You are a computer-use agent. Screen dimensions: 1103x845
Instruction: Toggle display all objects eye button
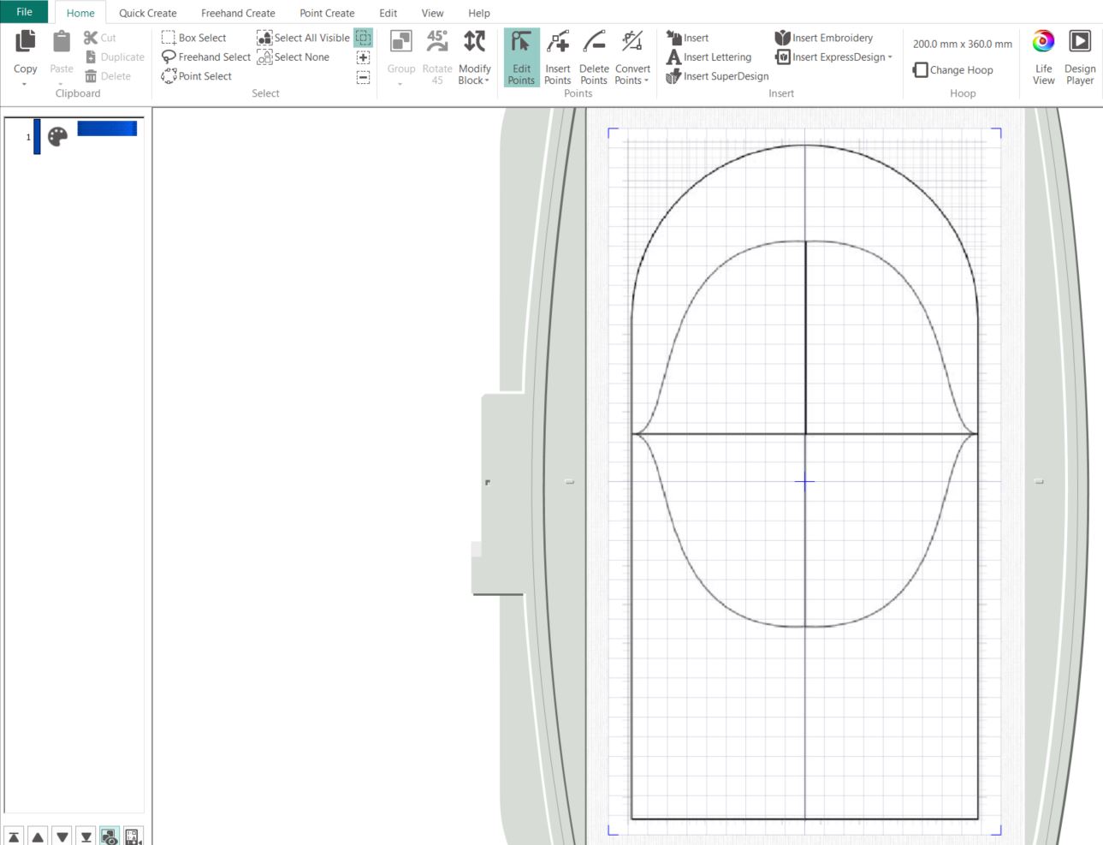110,836
